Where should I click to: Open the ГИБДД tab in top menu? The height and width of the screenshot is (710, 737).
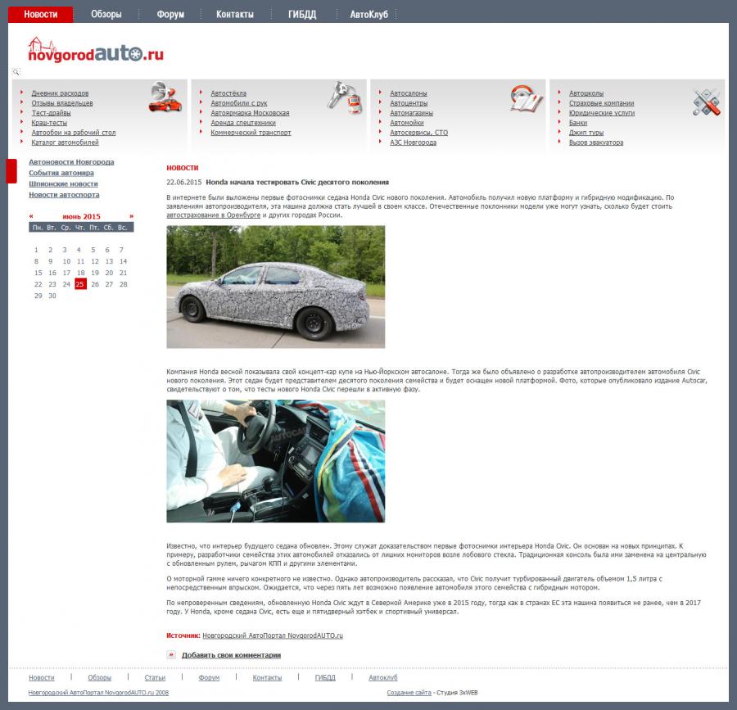coord(302,15)
